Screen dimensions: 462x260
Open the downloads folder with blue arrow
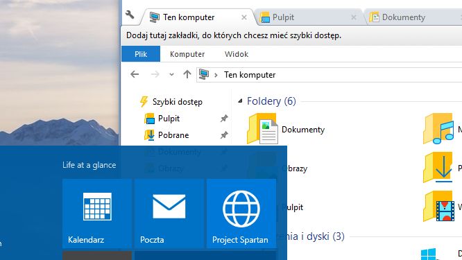[x=438, y=168]
